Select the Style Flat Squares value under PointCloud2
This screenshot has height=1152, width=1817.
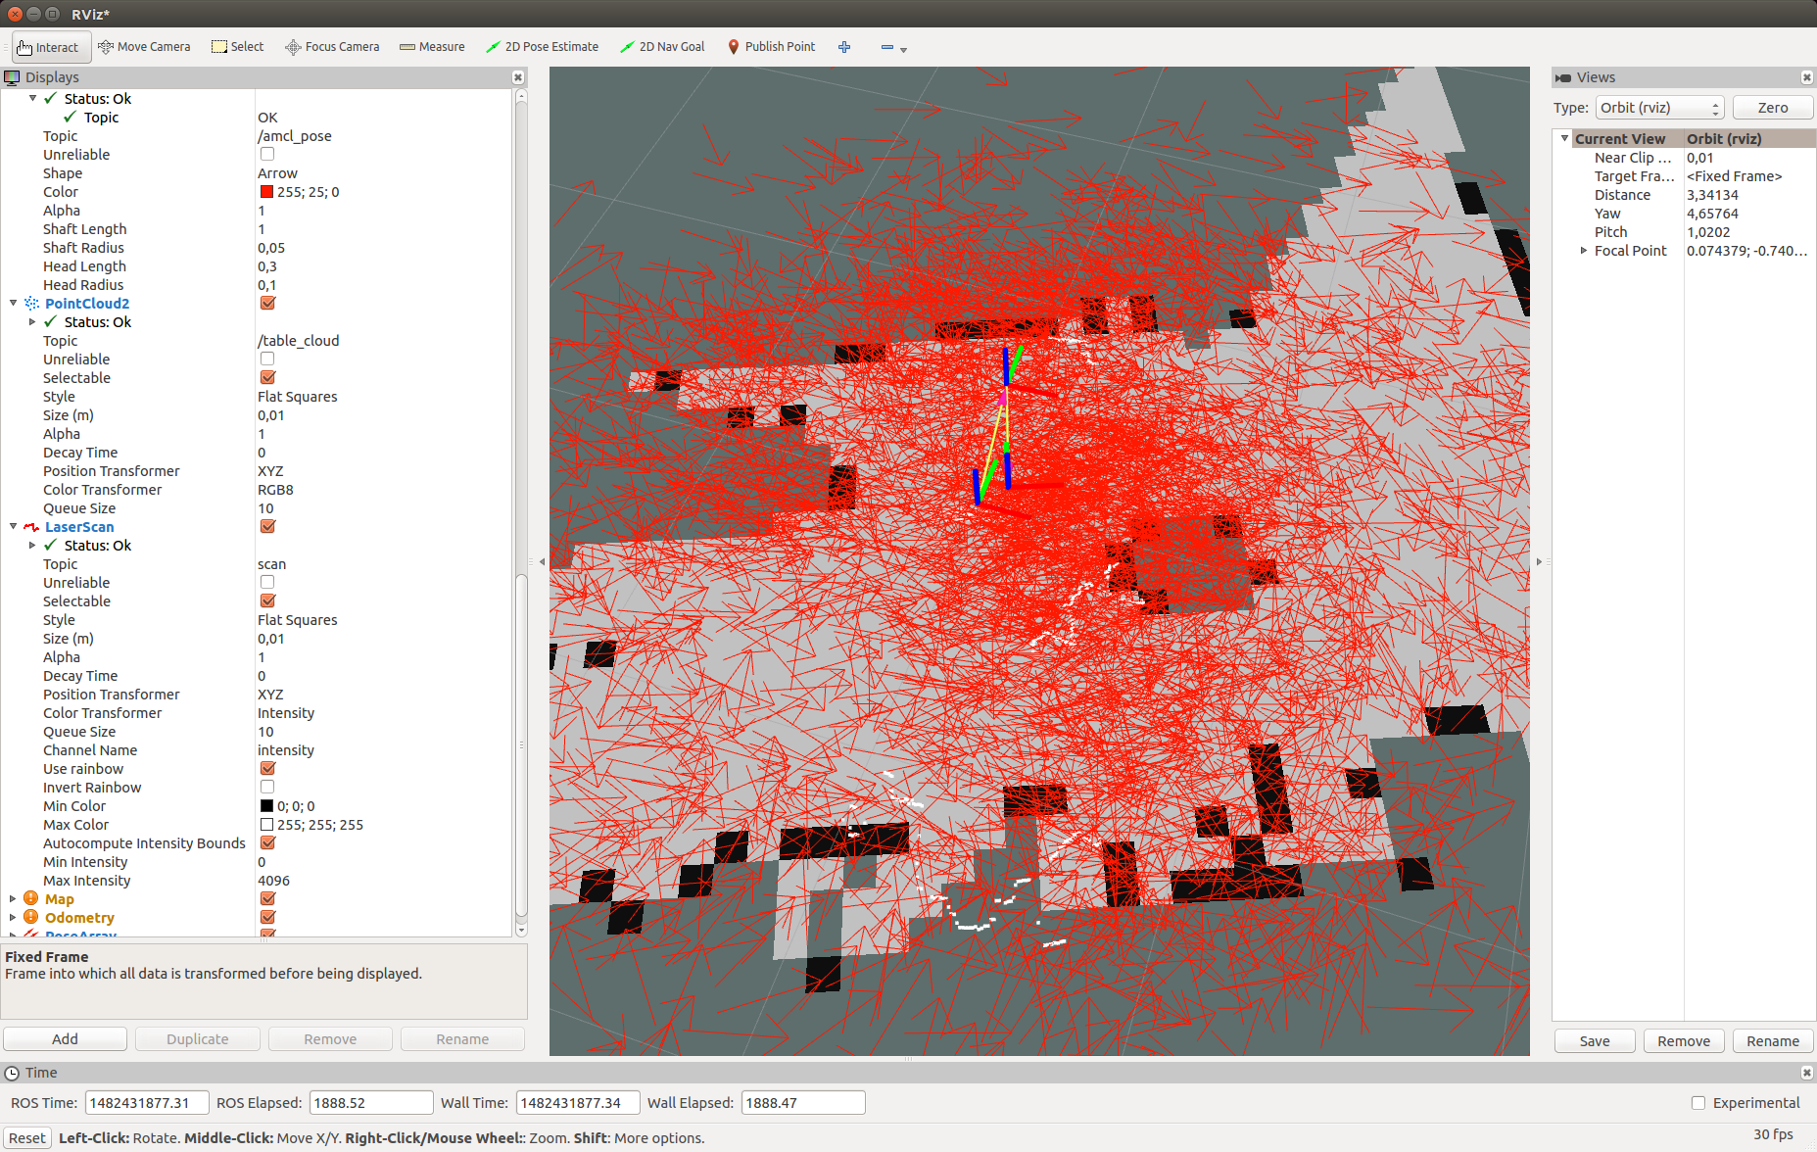coord(298,397)
